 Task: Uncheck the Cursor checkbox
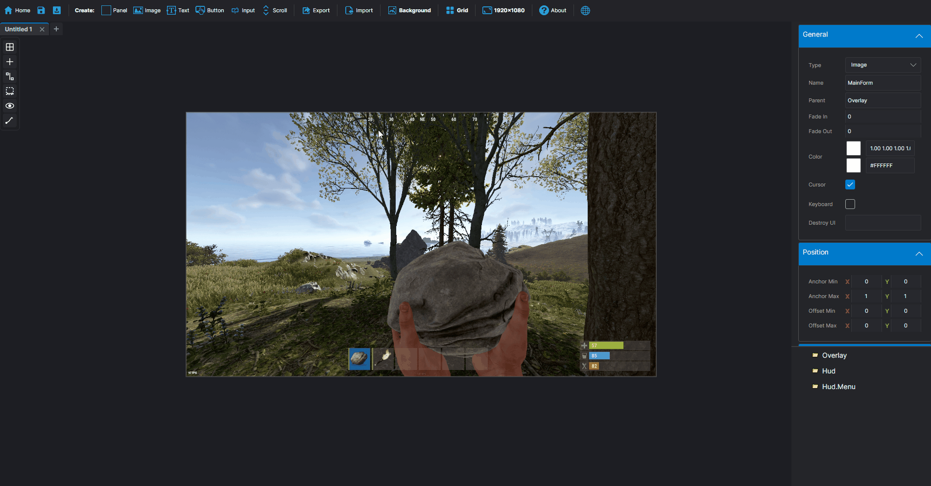pyautogui.click(x=850, y=185)
